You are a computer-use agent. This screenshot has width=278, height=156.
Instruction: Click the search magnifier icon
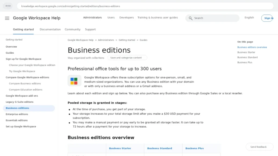190,18
